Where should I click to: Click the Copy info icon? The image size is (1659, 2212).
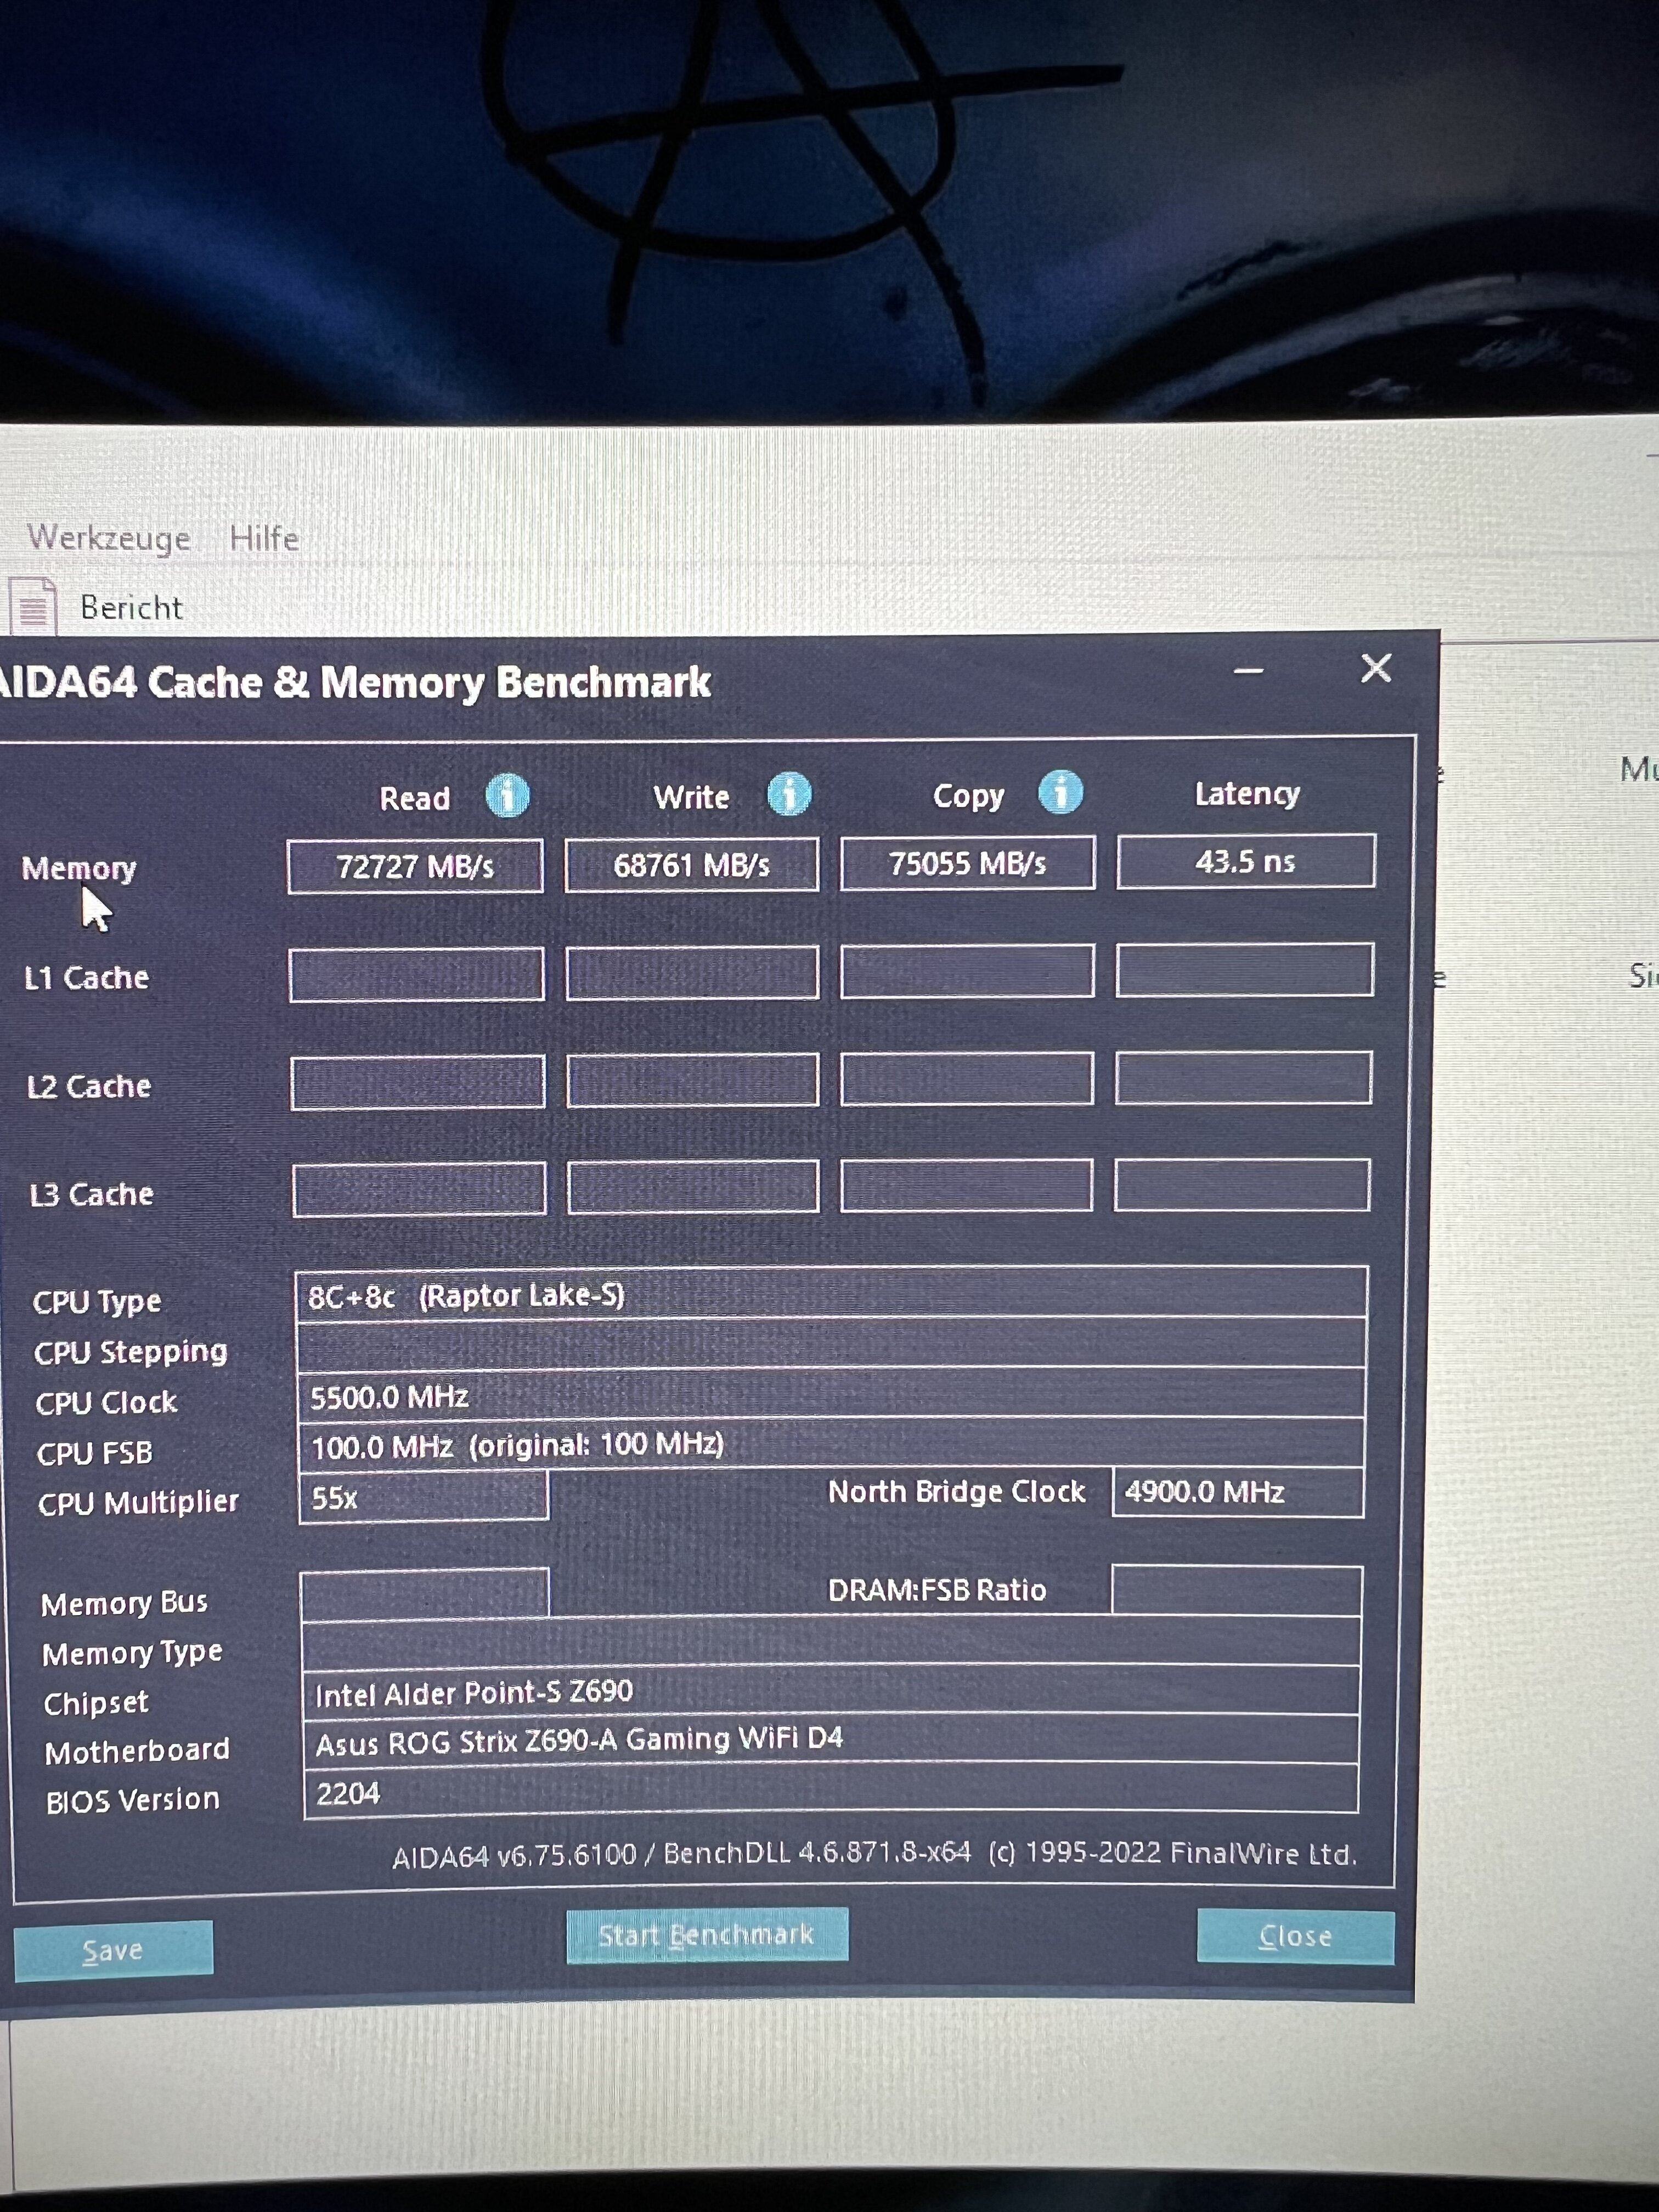[1060, 792]
